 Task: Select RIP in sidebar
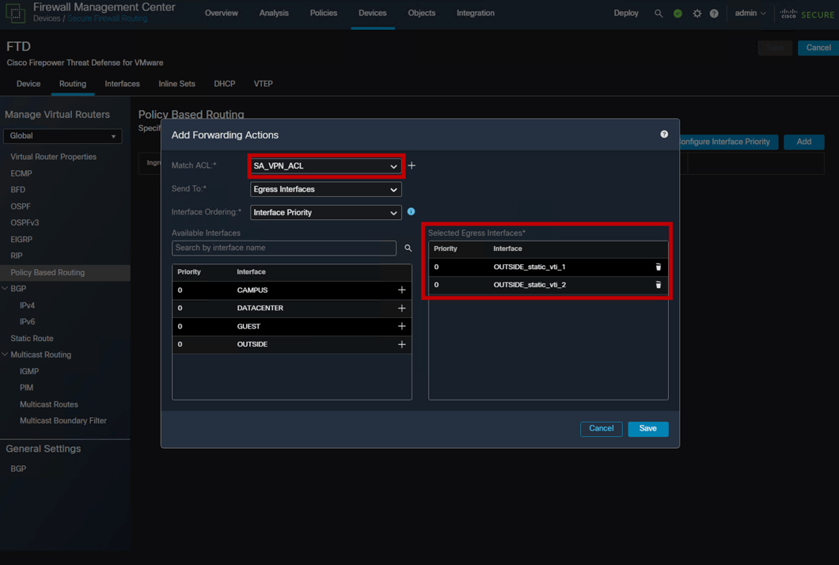(x=17, y=256)
